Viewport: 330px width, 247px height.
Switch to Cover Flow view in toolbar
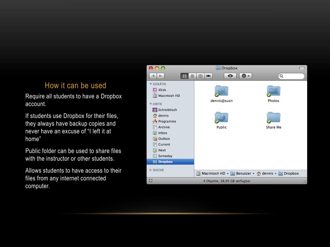point(209,76)
